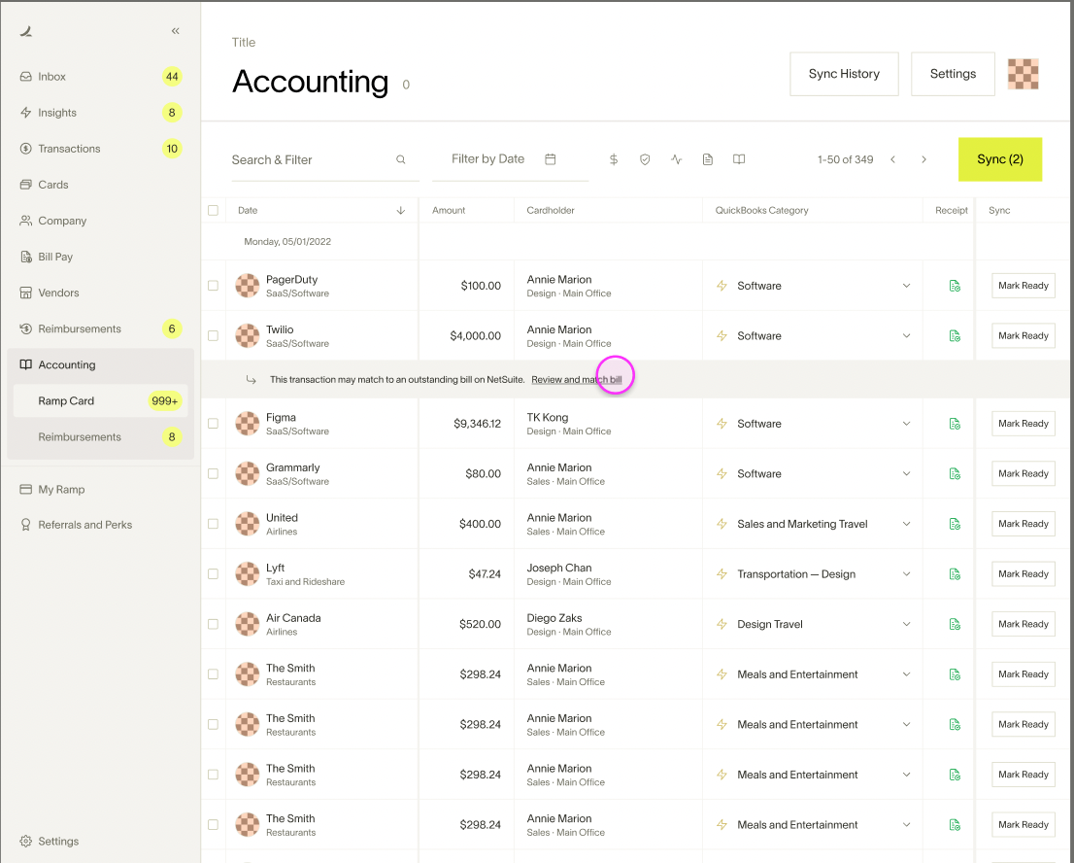Screen dimensions: 1074x863
Task: Open Insights in the sidebar
Action: [x=100, y=113]
